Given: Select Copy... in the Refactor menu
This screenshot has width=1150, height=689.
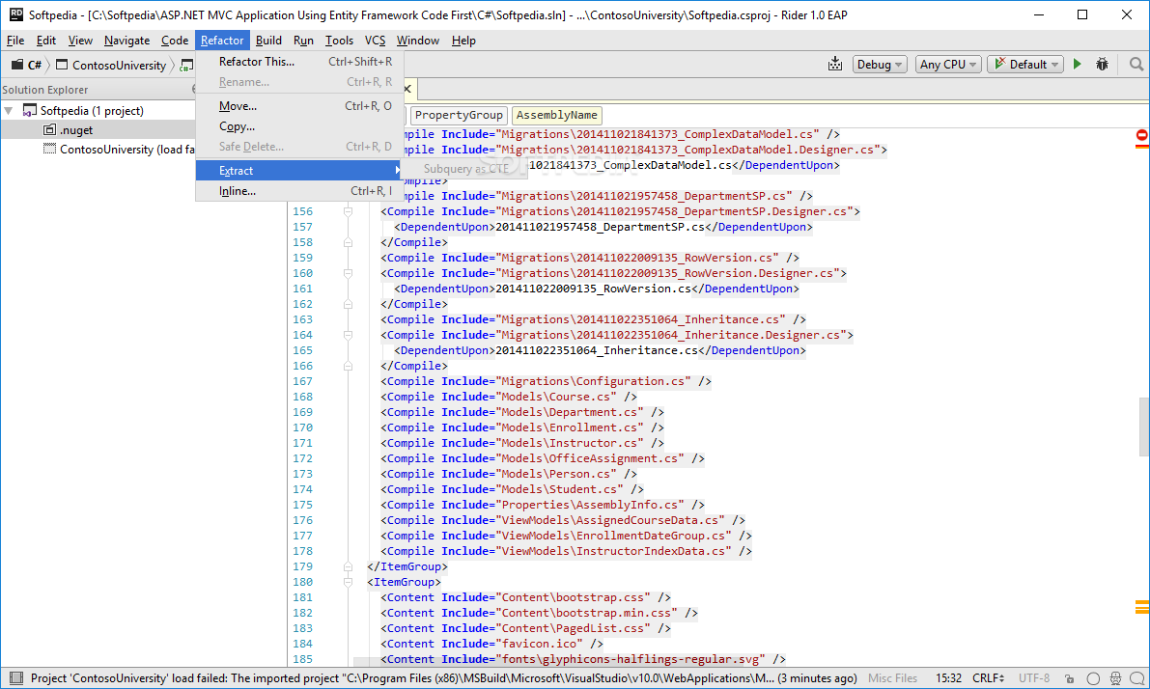Looking at the screenshot, I should (x=299, y=126).
